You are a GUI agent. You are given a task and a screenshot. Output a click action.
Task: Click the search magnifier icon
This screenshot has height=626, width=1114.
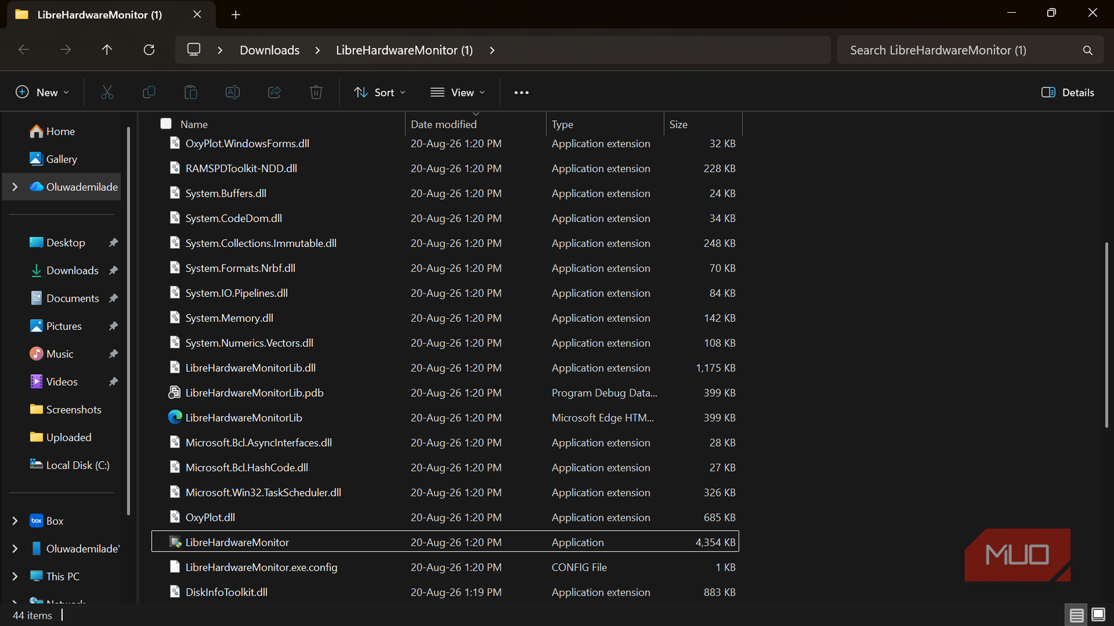(1087, 51)
